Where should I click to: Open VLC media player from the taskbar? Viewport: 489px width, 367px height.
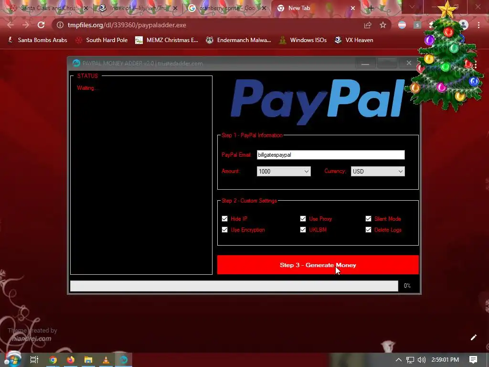click(x=106, y=360)
